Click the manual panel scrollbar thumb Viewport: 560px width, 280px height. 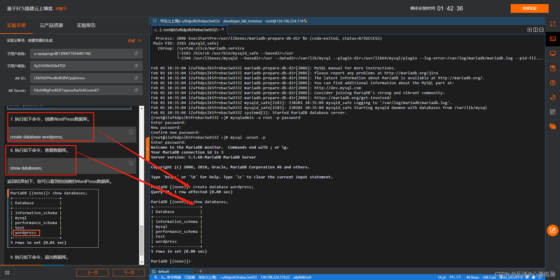(x=142, y=240)
